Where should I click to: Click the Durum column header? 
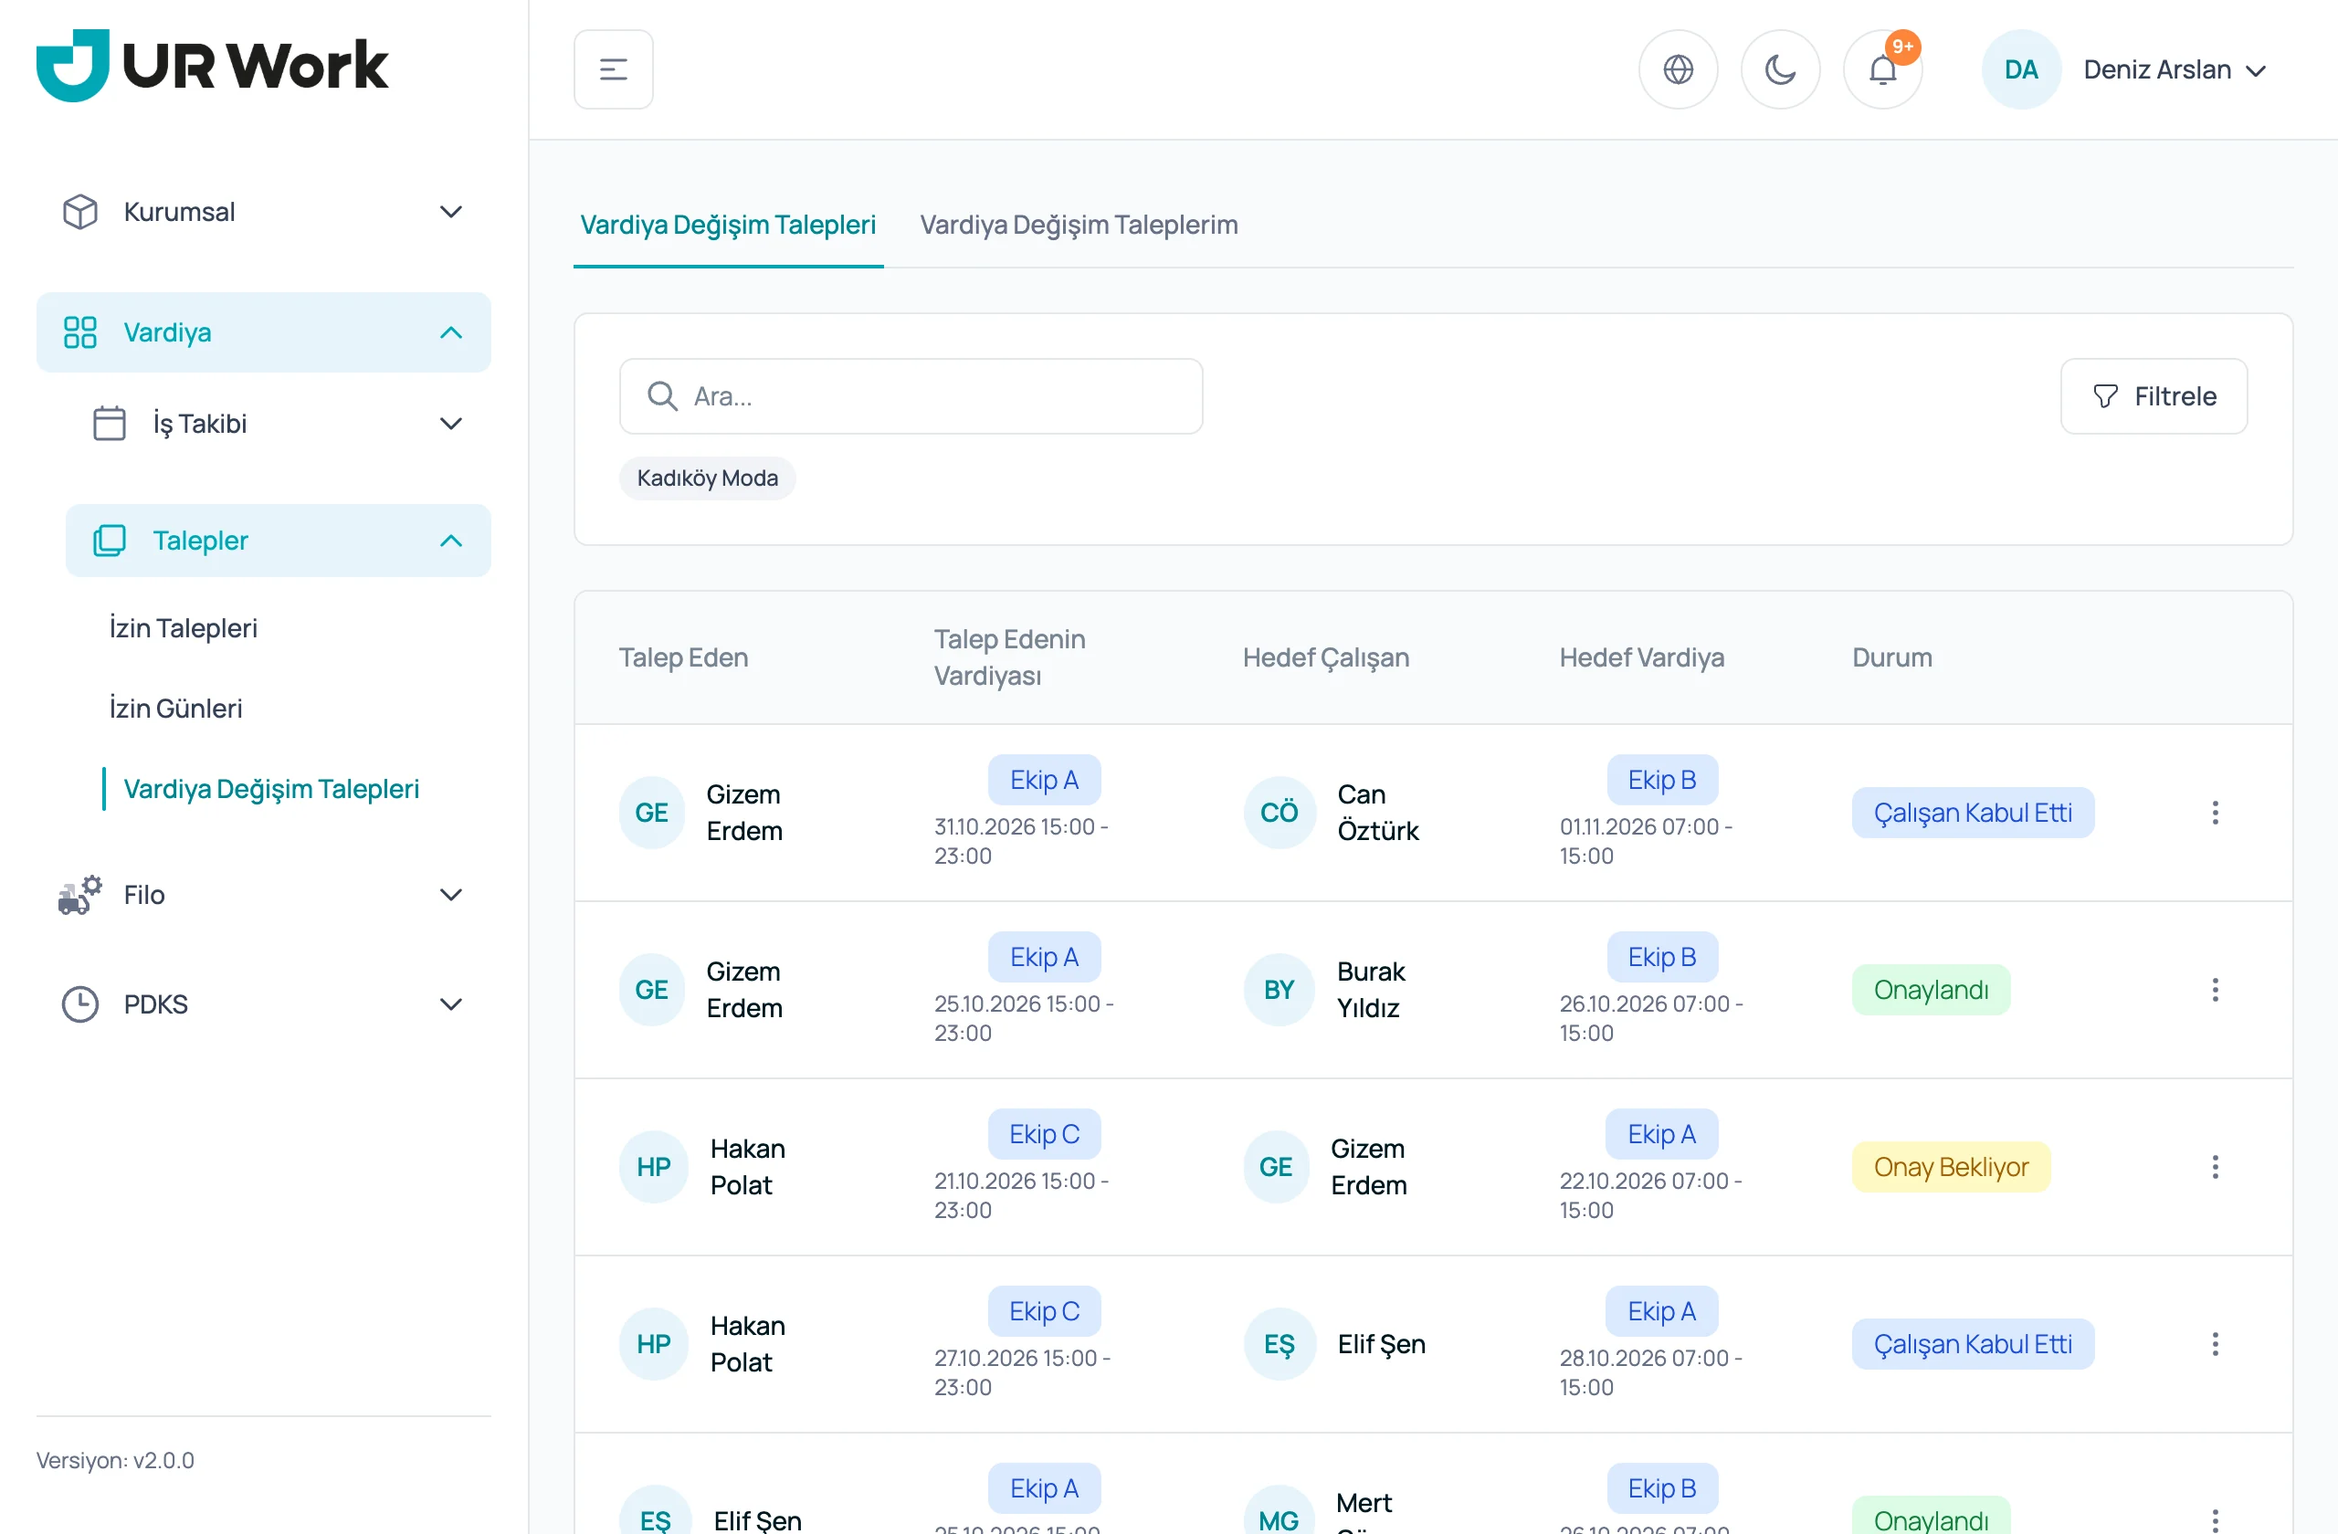(x=1892, y=657)
